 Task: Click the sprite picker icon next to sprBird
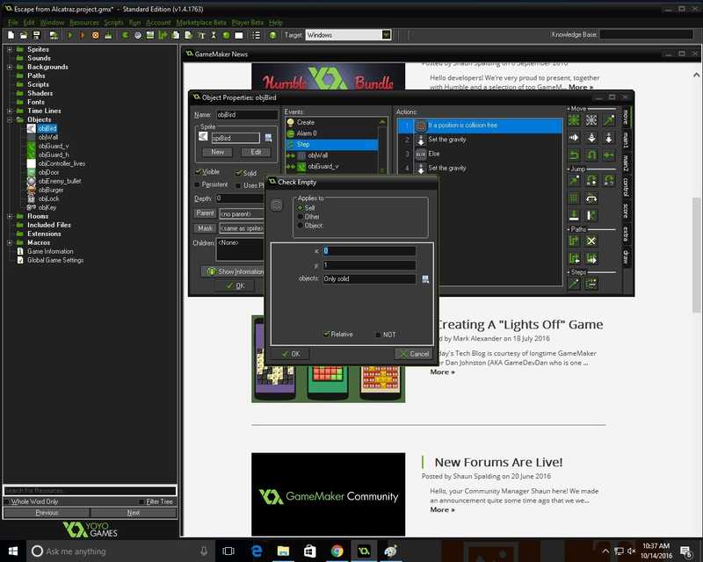(268, 138)
